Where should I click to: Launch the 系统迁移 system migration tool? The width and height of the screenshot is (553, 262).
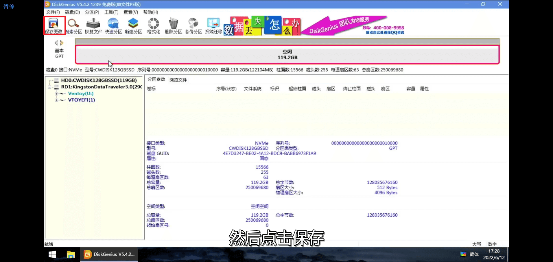pyautogui.click(x=213, y=25)
